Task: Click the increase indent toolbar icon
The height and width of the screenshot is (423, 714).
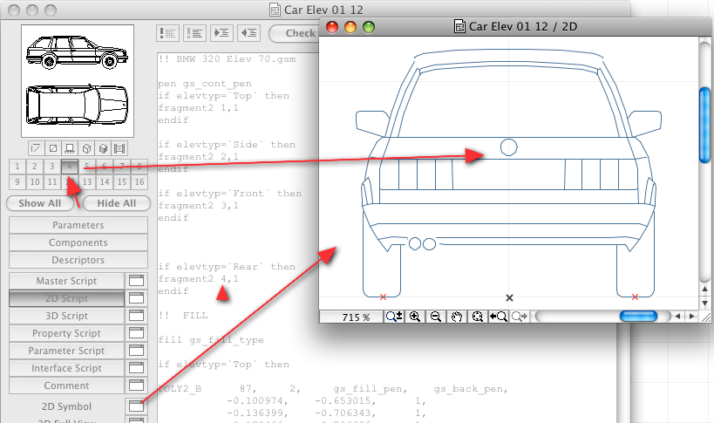Action: click(221, 33)
